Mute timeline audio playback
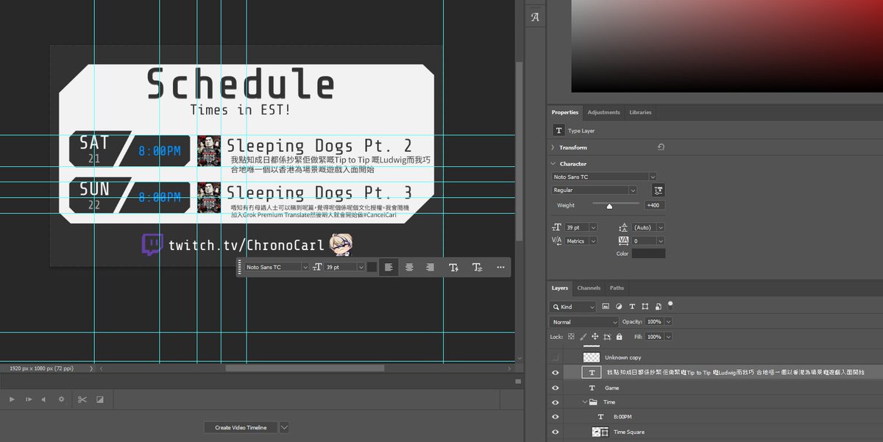 44,399
